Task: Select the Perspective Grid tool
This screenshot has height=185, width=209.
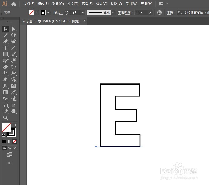Action: point(6,86)
